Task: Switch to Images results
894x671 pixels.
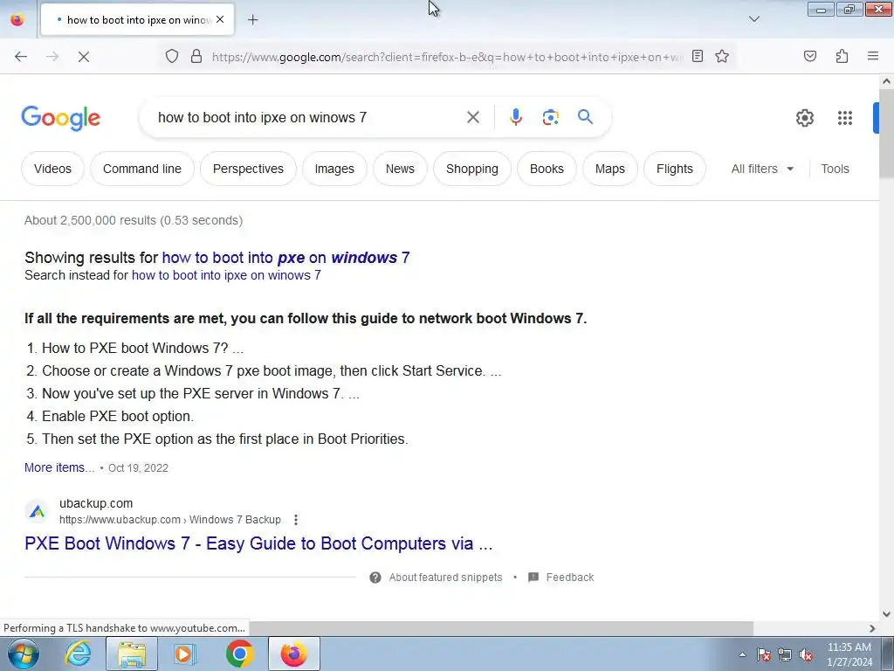Action: coord(334,169)
